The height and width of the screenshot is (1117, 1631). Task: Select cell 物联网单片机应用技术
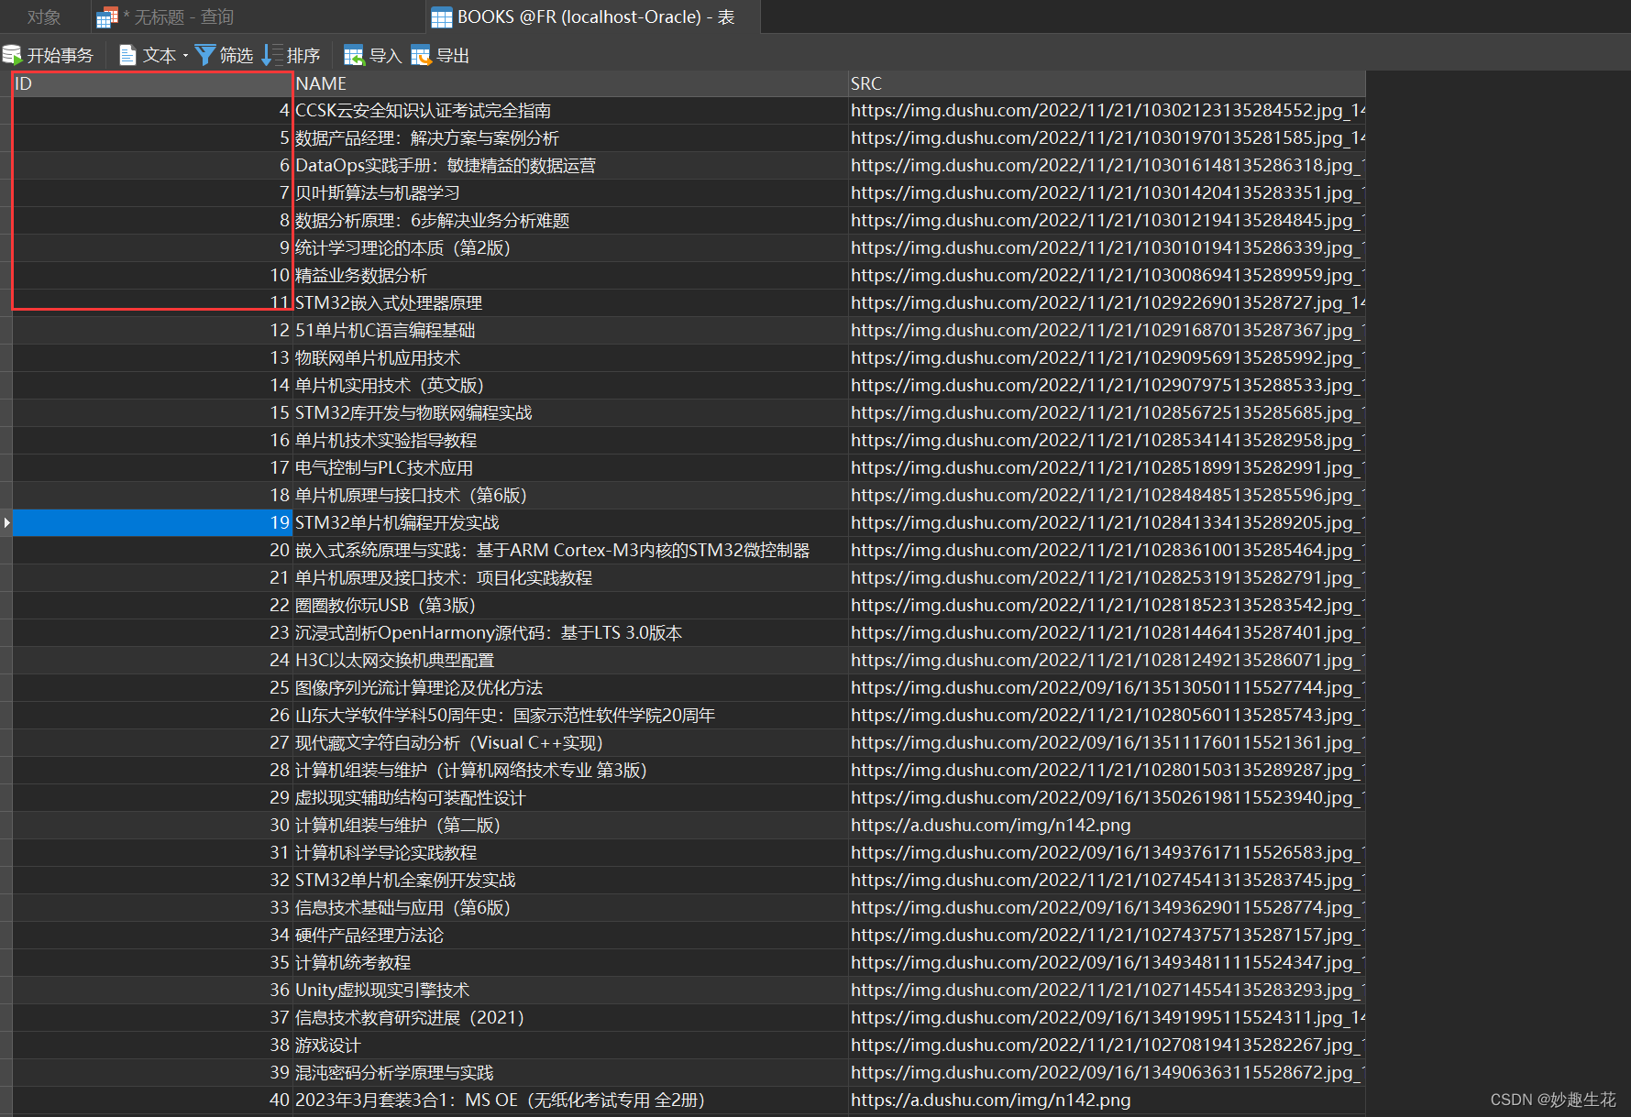570,357
